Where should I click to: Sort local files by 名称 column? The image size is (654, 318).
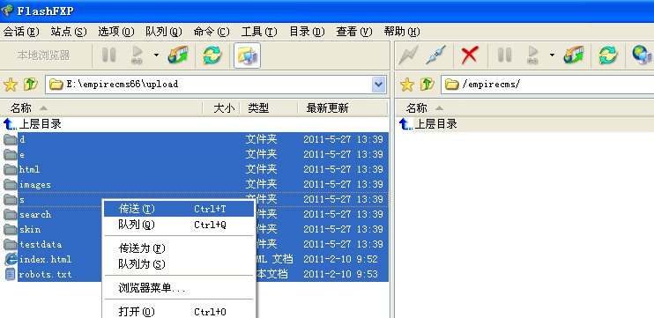pos(101,108)
